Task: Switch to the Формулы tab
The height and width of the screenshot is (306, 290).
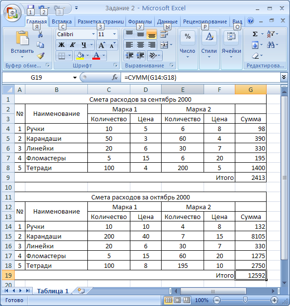Action: (140, 22)
